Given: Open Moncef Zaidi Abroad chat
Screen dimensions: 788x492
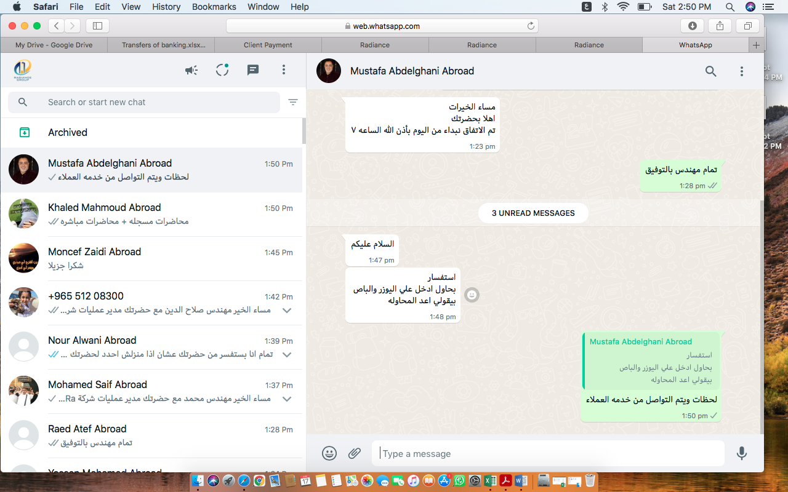Looking at the screenshot, I should point(151,258).
